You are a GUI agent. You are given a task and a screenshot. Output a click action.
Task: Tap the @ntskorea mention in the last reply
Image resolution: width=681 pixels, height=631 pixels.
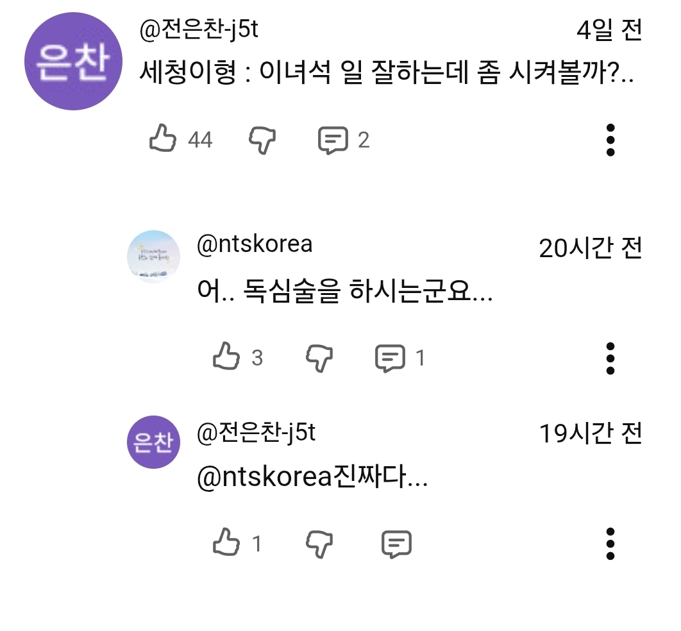click(263, 478)
